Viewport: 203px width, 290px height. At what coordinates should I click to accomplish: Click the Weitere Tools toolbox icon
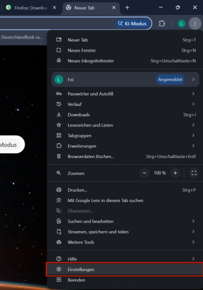pyautogui.click(x=59, y=242)
